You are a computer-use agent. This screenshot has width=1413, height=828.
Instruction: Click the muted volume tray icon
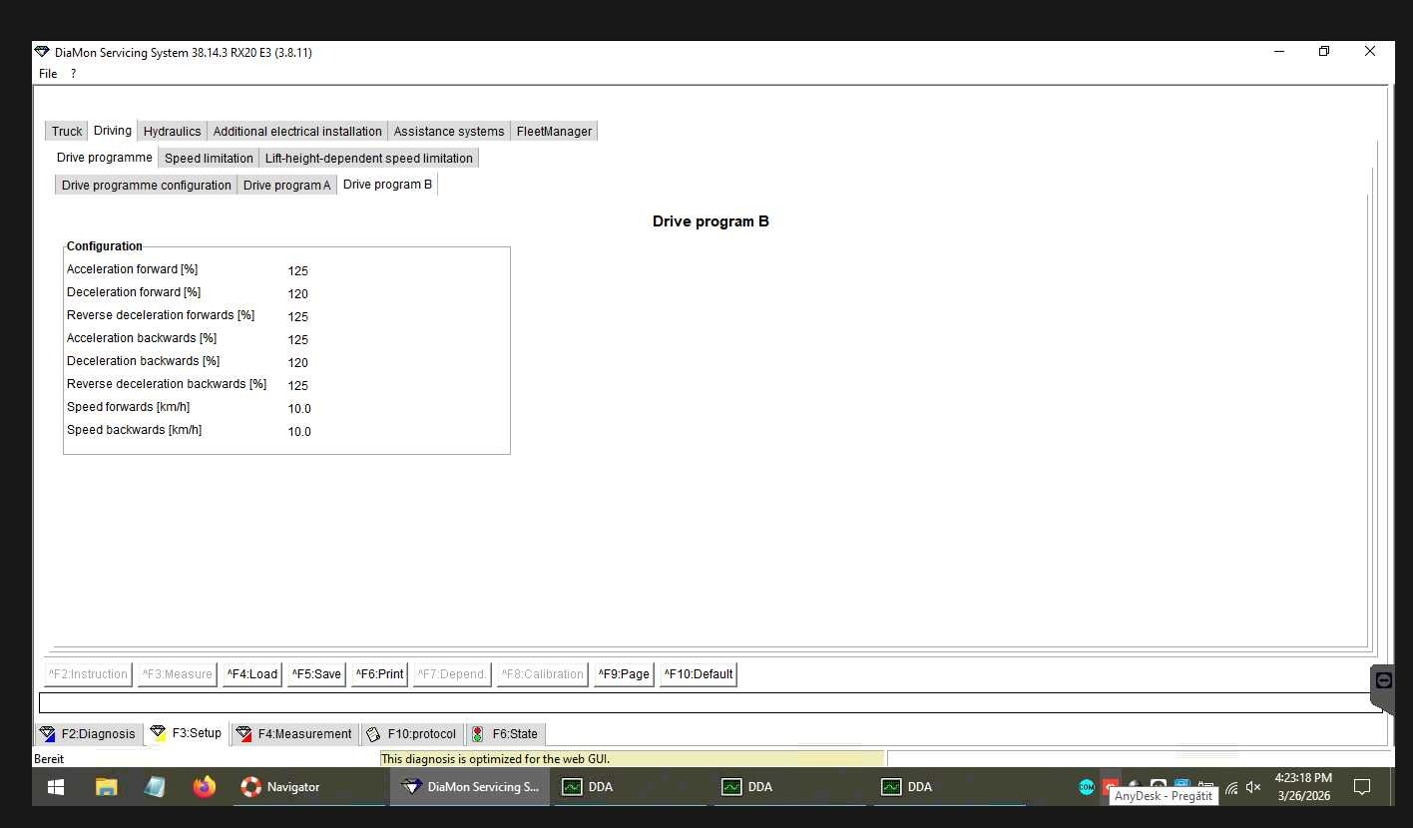pos(1254,787)
